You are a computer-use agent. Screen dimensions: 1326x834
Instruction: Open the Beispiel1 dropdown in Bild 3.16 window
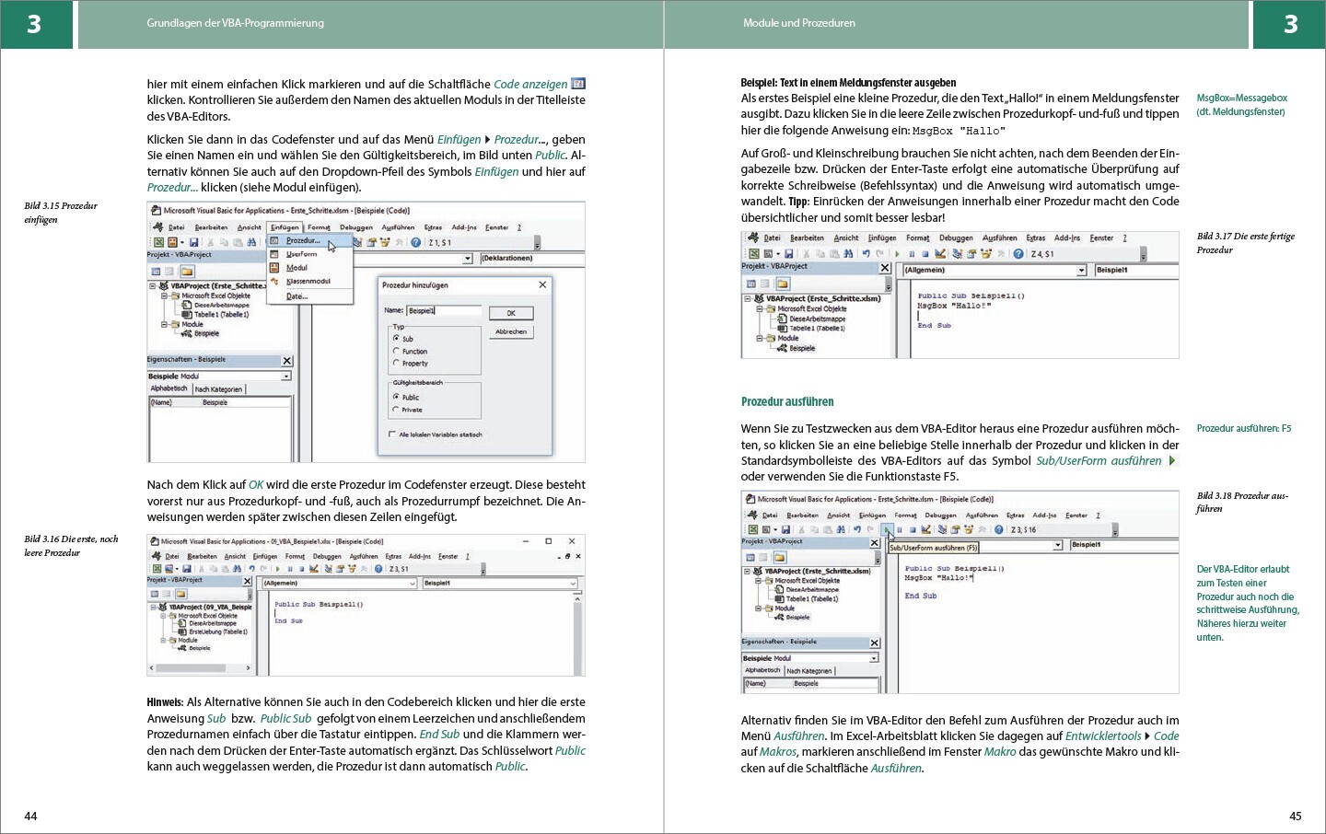click(x=572, y=583)
